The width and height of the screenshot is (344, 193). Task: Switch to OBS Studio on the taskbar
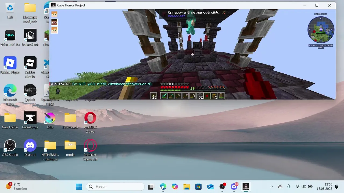(x=222, y=187)
